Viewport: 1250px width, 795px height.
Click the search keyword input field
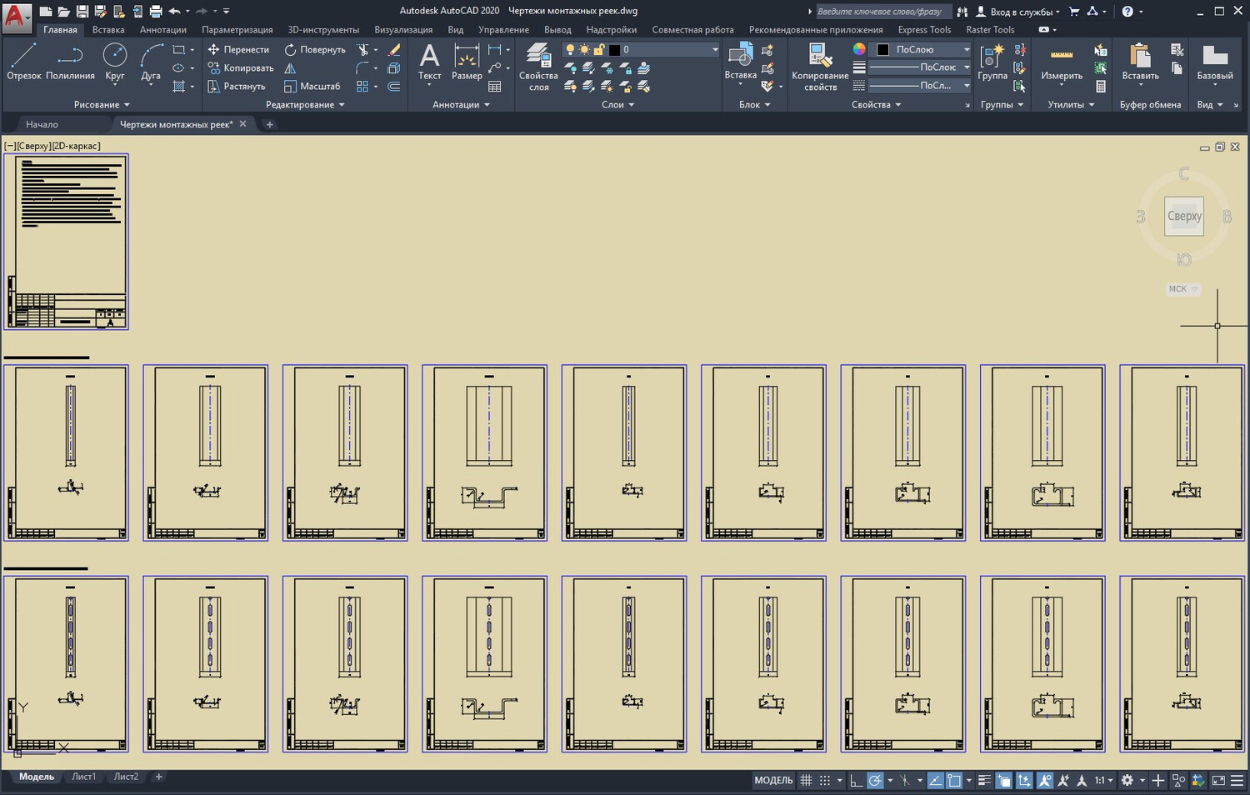point(880,12)
